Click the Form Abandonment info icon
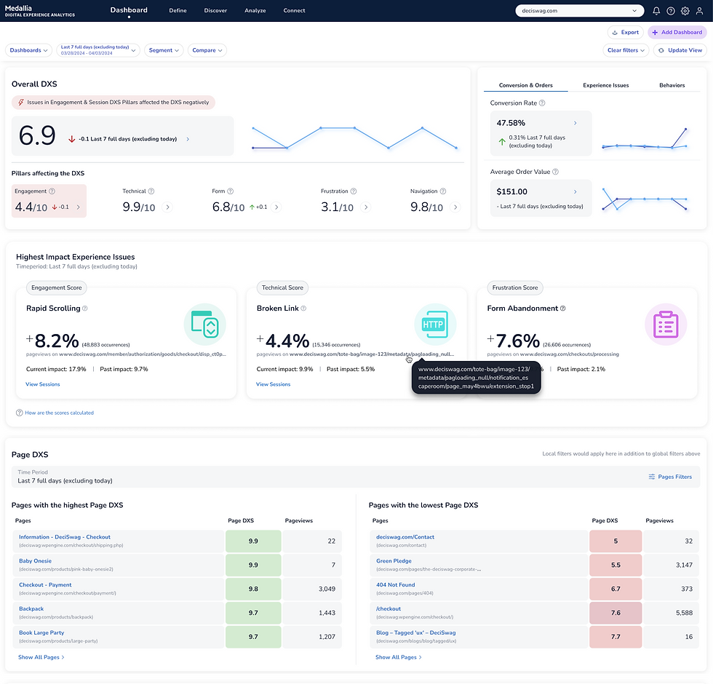This screenshot has height=684, width=713. pyautogui.click(x=563, y=309)
